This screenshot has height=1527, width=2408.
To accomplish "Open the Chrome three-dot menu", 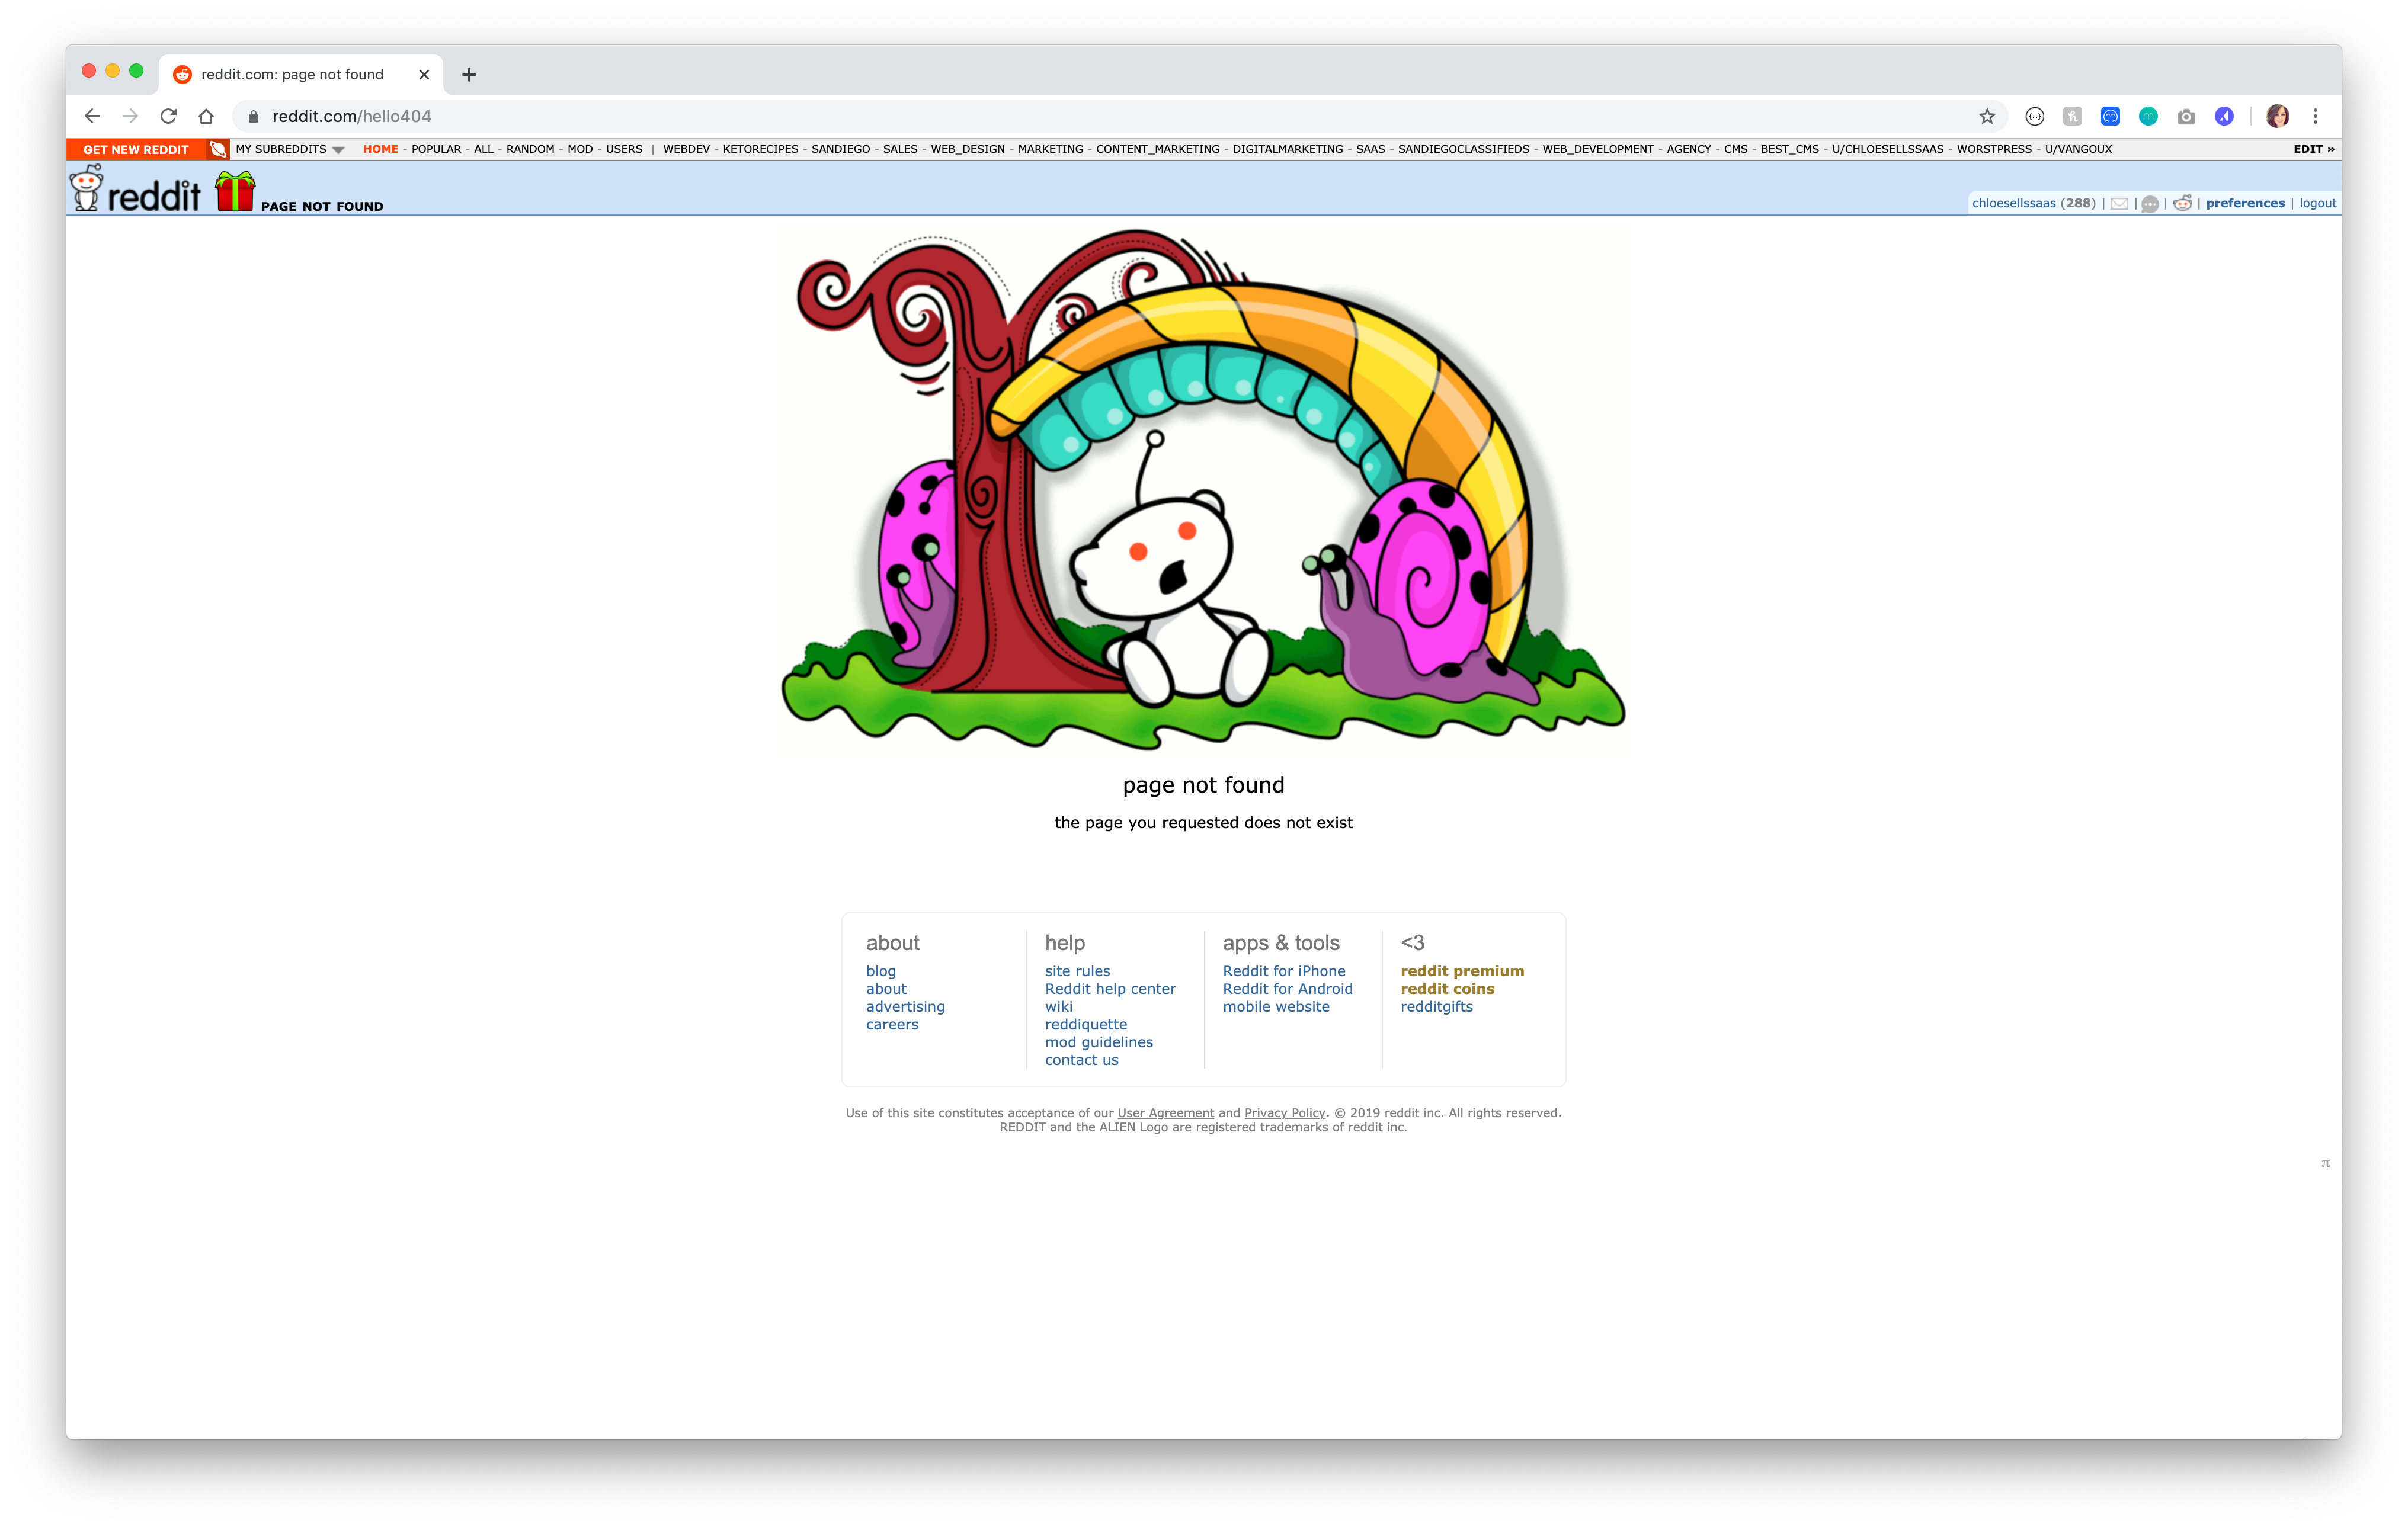I will 2315,116.
